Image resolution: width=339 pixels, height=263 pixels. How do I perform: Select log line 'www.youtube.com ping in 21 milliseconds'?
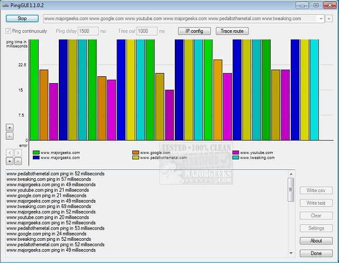(48, 190)
